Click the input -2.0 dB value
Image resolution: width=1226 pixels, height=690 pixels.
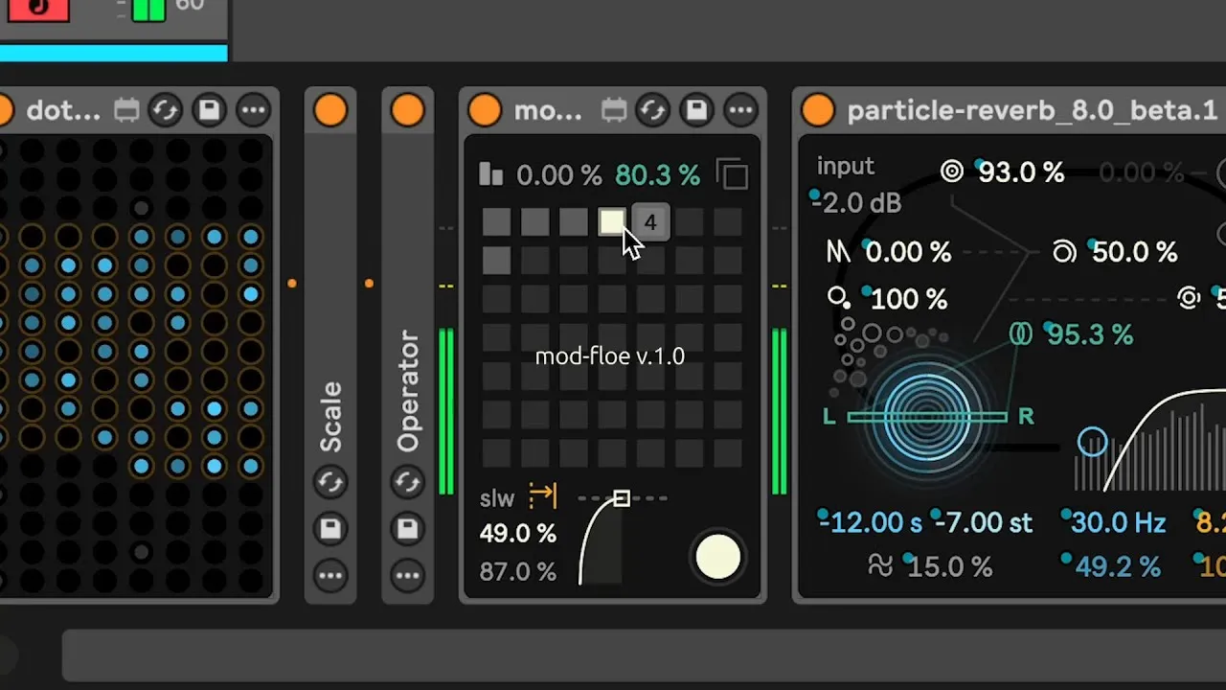pos(857,203)
